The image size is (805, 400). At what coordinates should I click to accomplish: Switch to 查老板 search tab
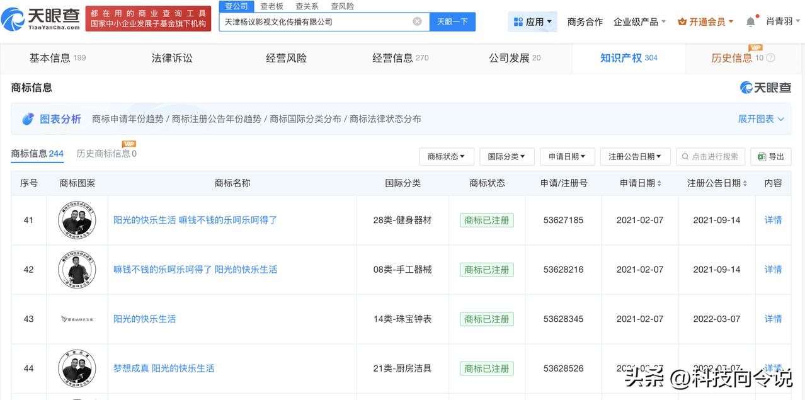coord(272,6)
